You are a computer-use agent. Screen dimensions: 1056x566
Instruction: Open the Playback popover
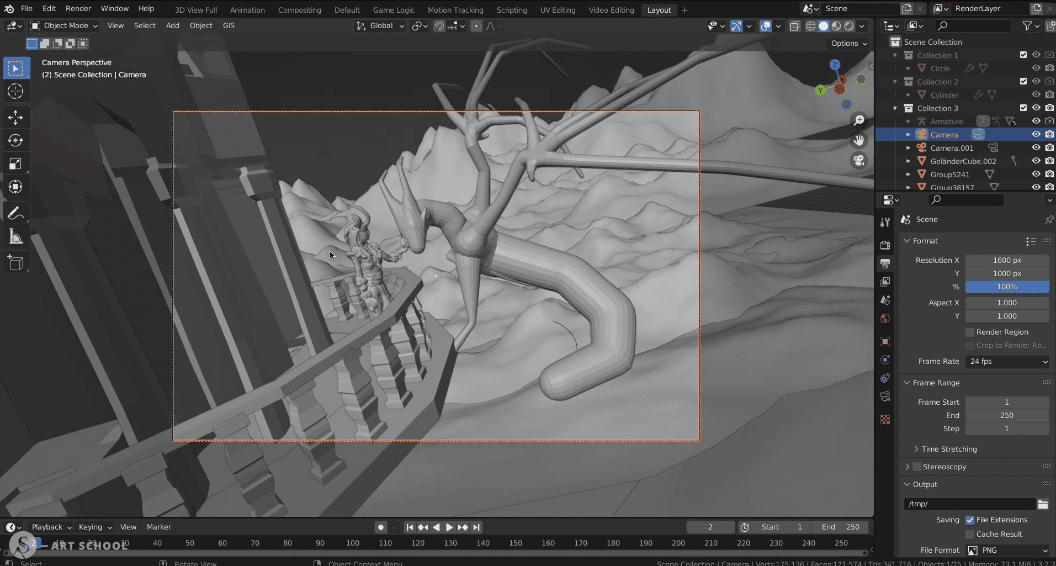[51, 527]
